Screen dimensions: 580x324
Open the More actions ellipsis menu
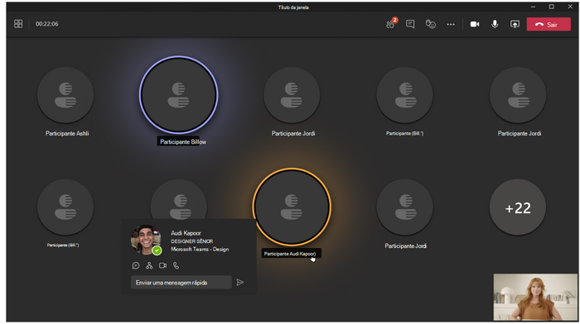coord(451,24)
